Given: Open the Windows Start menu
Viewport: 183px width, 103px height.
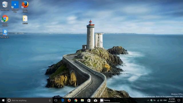Looking at the screenshot, I should click(x=3, y=100).
